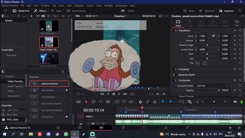Image resolution: width=245 pixels, height=138 pixels.
Task: Show the Mixer panel
Action: 189,11
